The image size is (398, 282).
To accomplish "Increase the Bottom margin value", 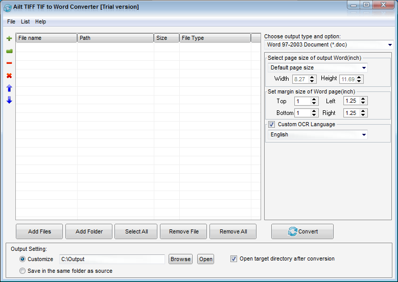I will tap(314, 111).
